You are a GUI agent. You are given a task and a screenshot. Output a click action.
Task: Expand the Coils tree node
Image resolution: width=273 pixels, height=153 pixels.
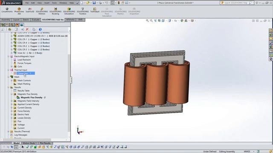tap(12, 67)
